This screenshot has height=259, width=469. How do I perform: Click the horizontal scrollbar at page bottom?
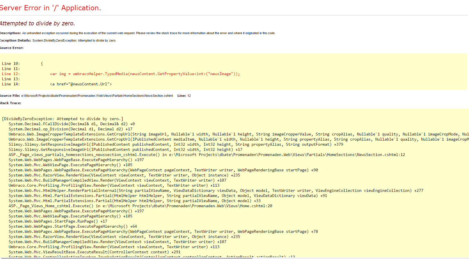click(x=126, y=258)
